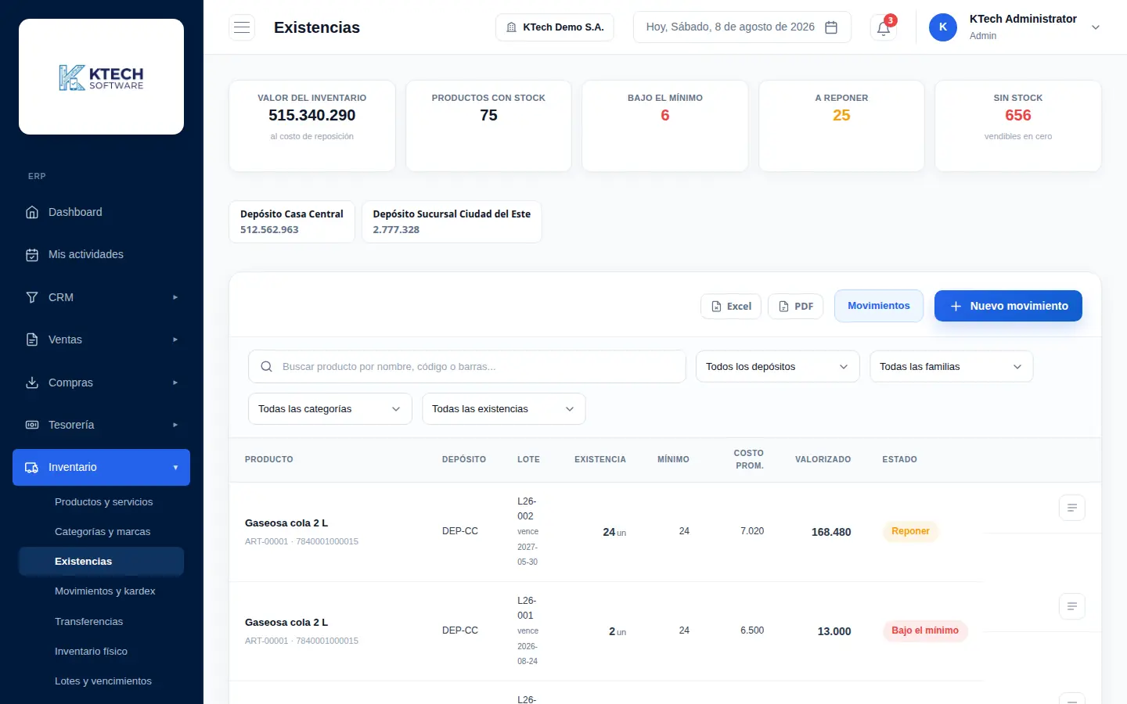Open row menu for lote L26-001
The height and width of the screenshot is (704, 1127).
pyautogui.click(x=1072, y=606)
